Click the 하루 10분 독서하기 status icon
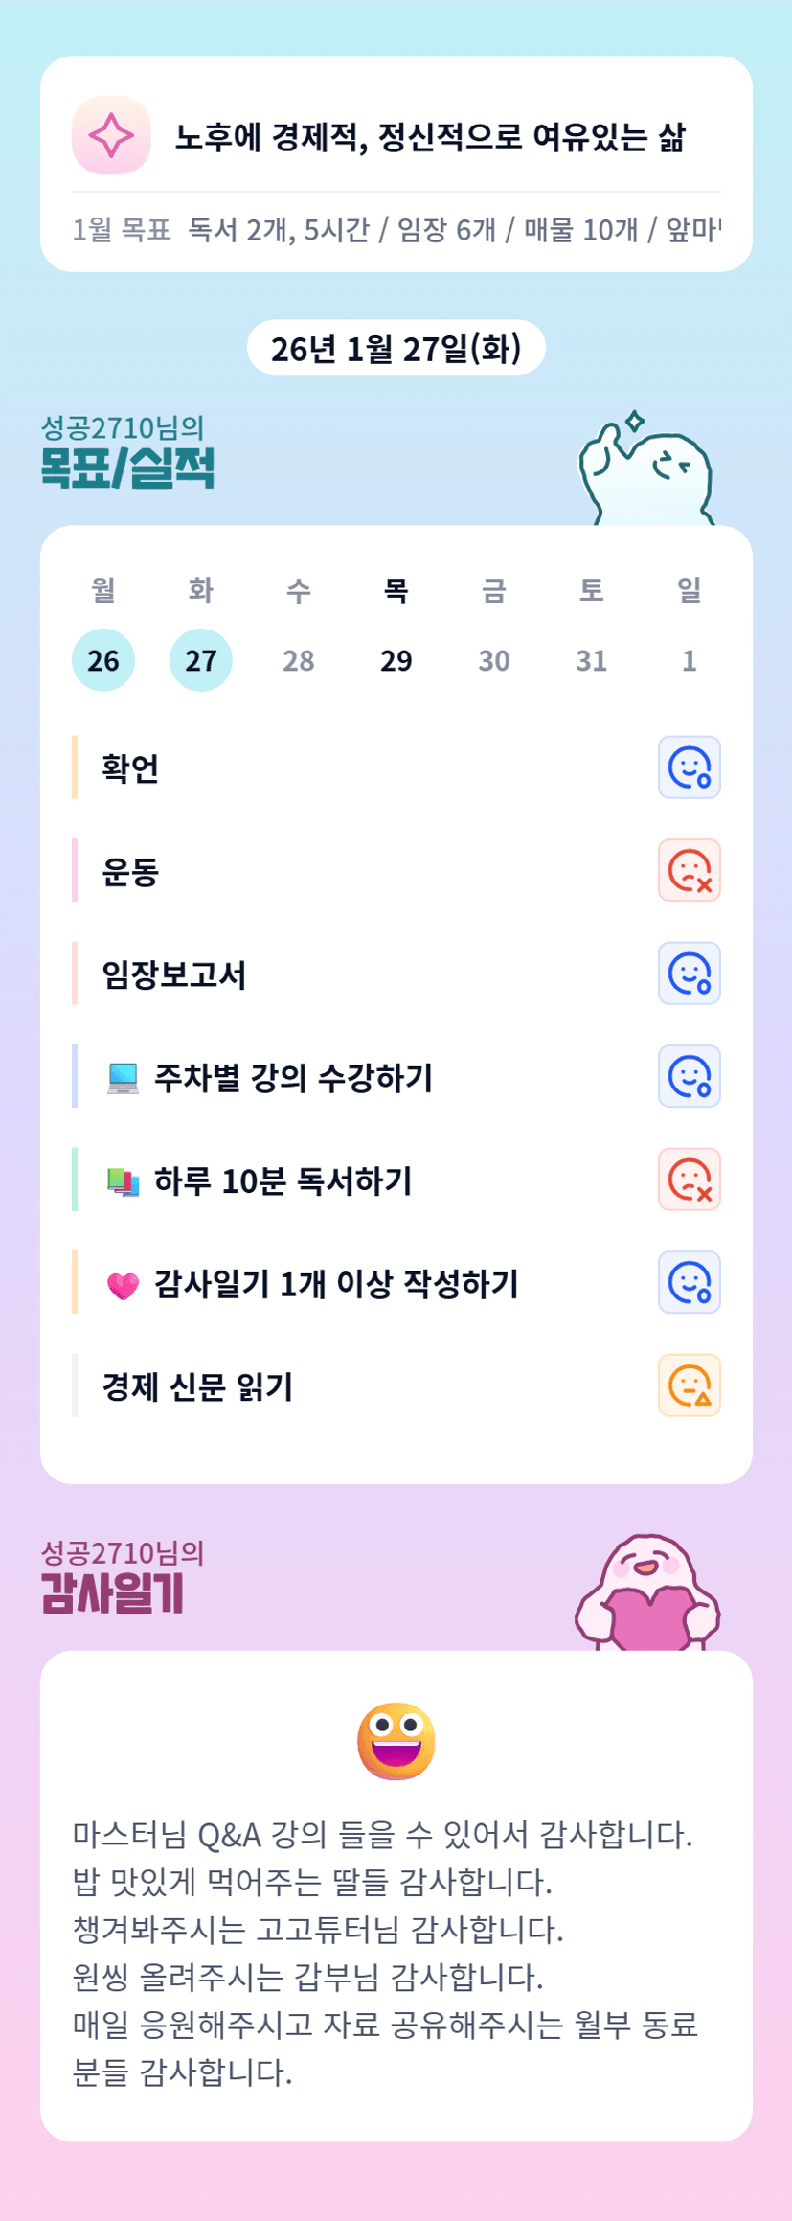Viewport: 792px width, 2221px height. click(x=689, y=1179)
